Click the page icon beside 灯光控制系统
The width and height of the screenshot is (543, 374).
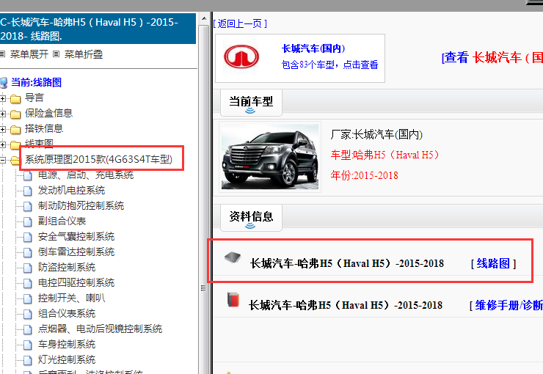28,361
